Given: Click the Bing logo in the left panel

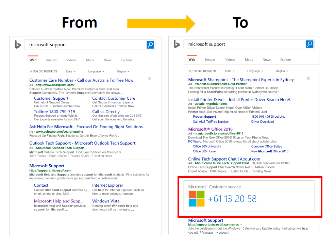Looking at the screenshot, I should pos(18,45).
